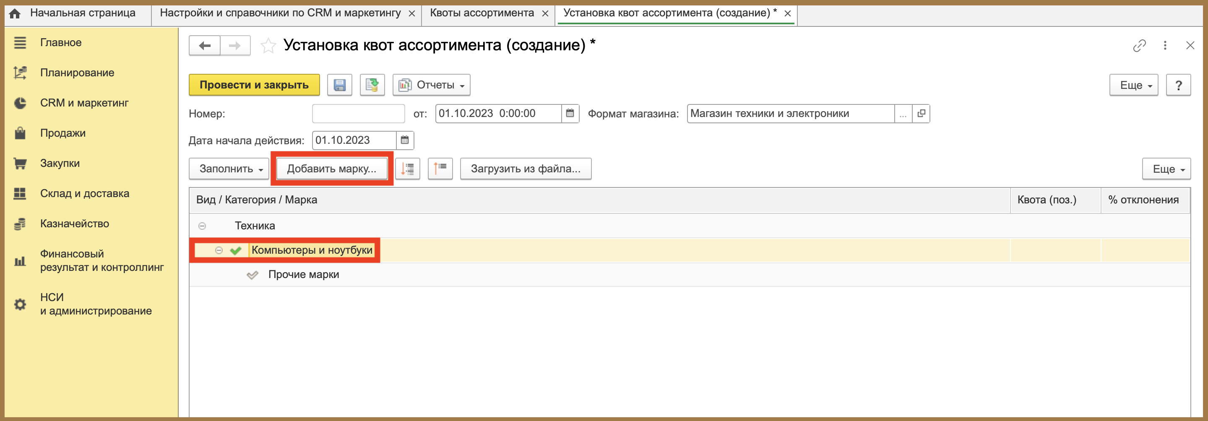Viewport: 1208px width, 421px height.
Task: Go forward with the right arrow button
Action: tap(235, 45)
